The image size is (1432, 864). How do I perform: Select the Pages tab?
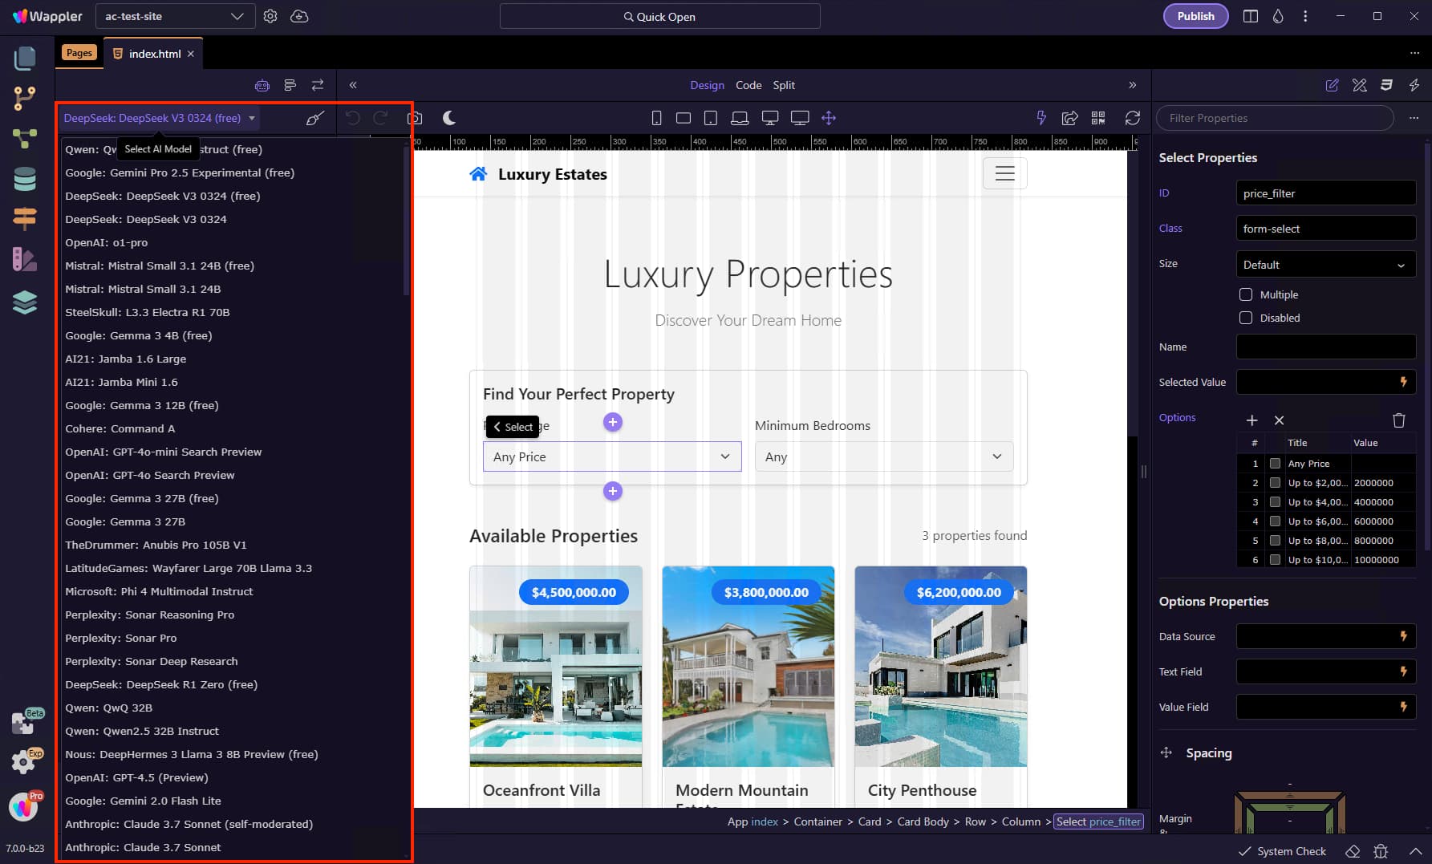coord(79,53)
